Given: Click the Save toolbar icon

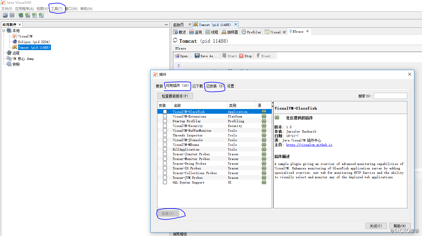Looking at the screenshot, I should 12,15.
